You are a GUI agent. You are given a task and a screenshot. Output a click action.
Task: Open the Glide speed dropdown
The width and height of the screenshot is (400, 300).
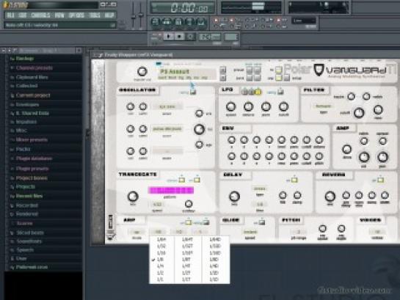[250, 232]
